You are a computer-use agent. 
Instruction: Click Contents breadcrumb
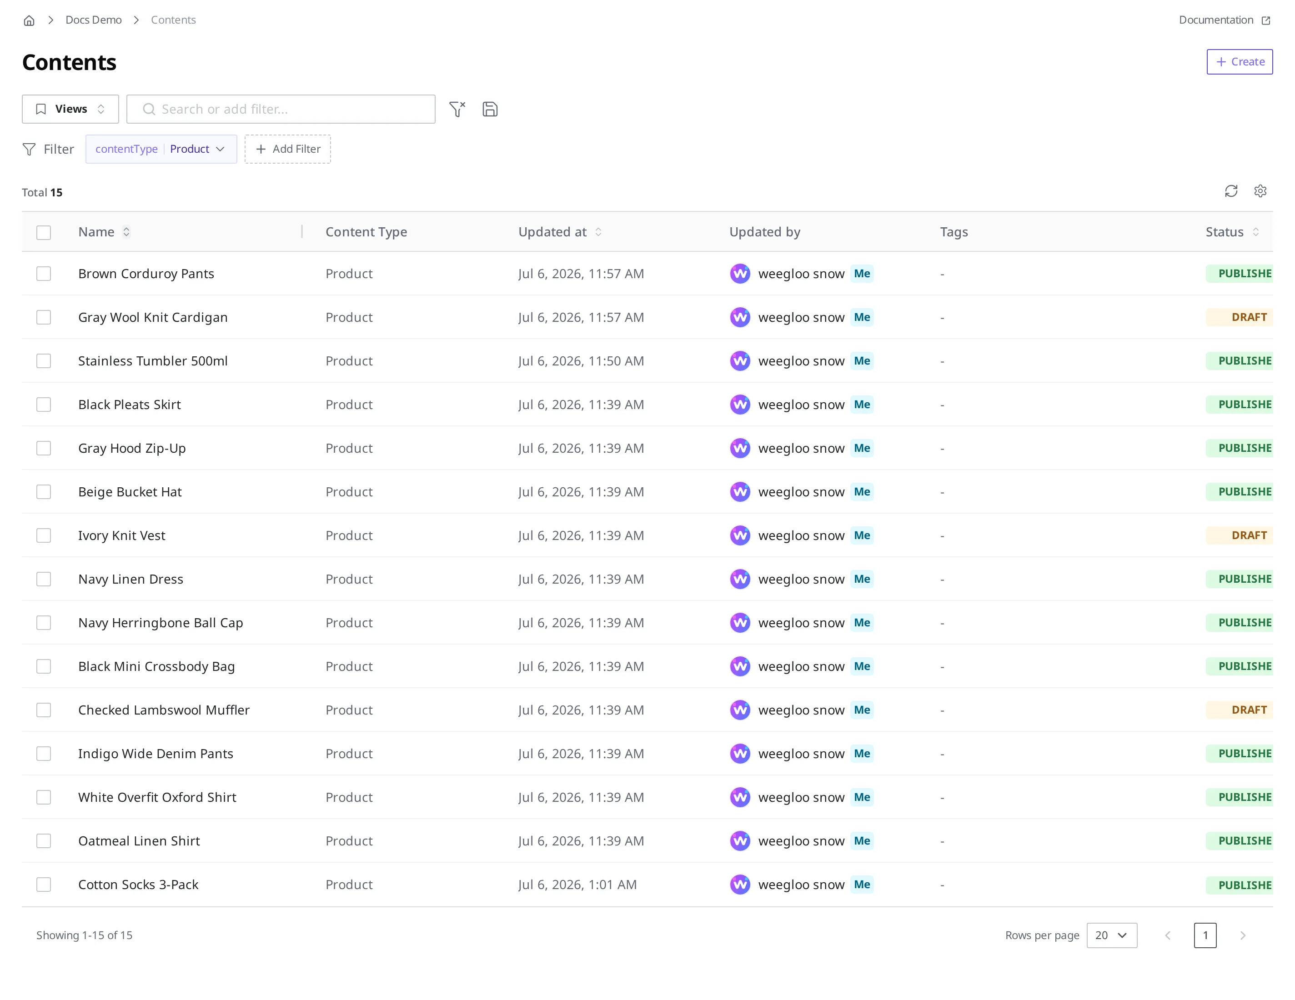point(173,20)
